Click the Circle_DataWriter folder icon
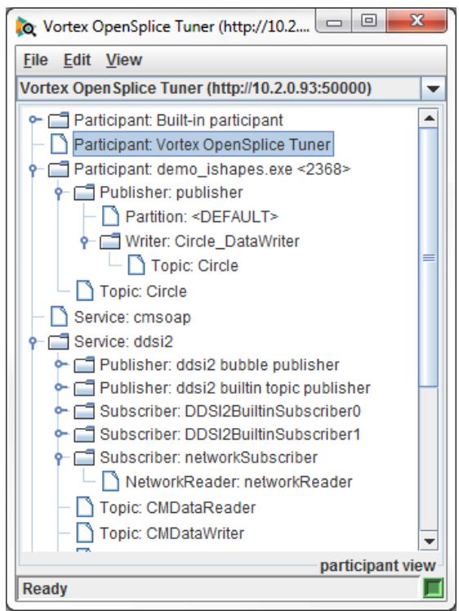459x611 pixels. (x=110, y=241)
